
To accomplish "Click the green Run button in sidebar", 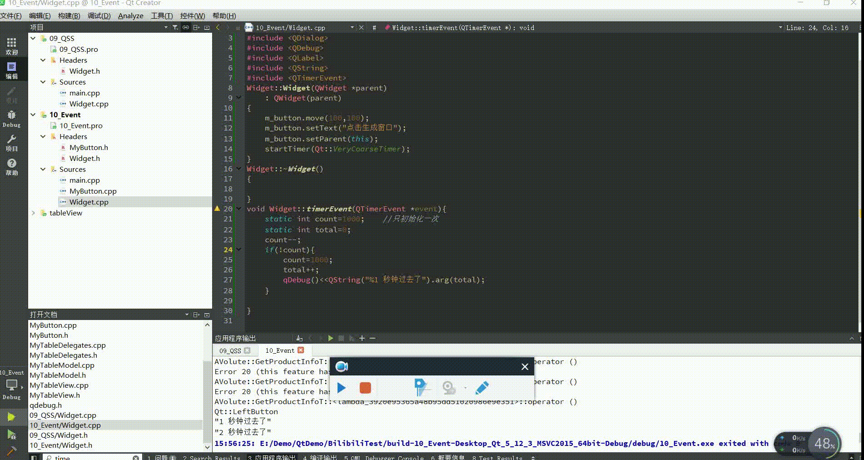I will 12,417.
